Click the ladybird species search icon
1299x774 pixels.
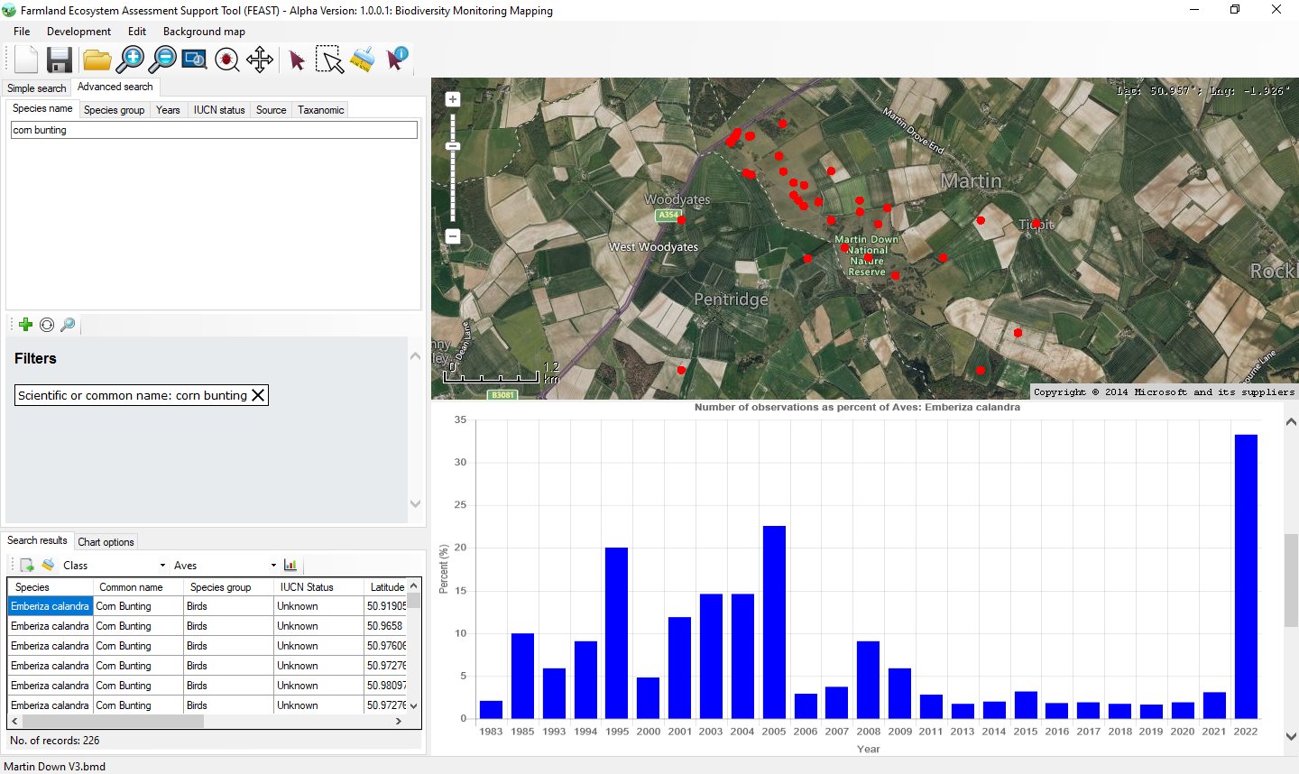227,60
